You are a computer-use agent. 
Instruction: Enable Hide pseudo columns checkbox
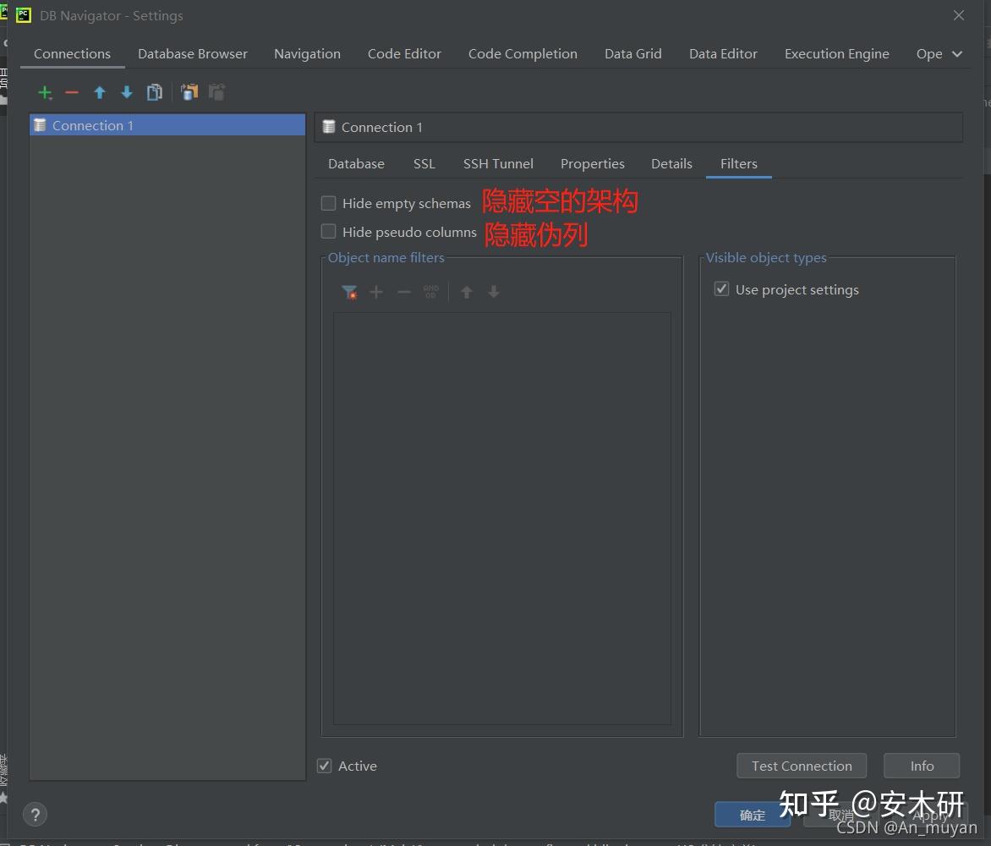[329, 232]
